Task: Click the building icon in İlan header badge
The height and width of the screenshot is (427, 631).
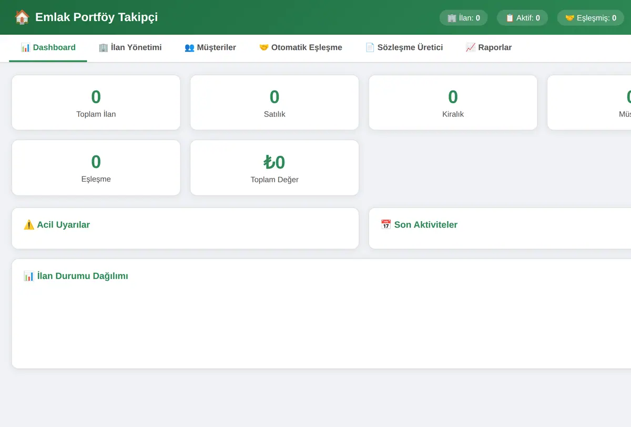Action: pos(452,18)
